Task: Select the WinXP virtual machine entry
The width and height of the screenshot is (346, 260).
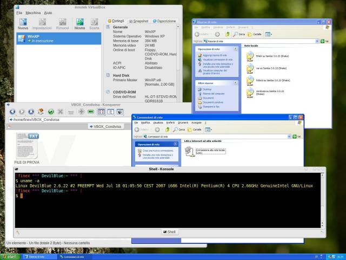Action: coord(59,38)
